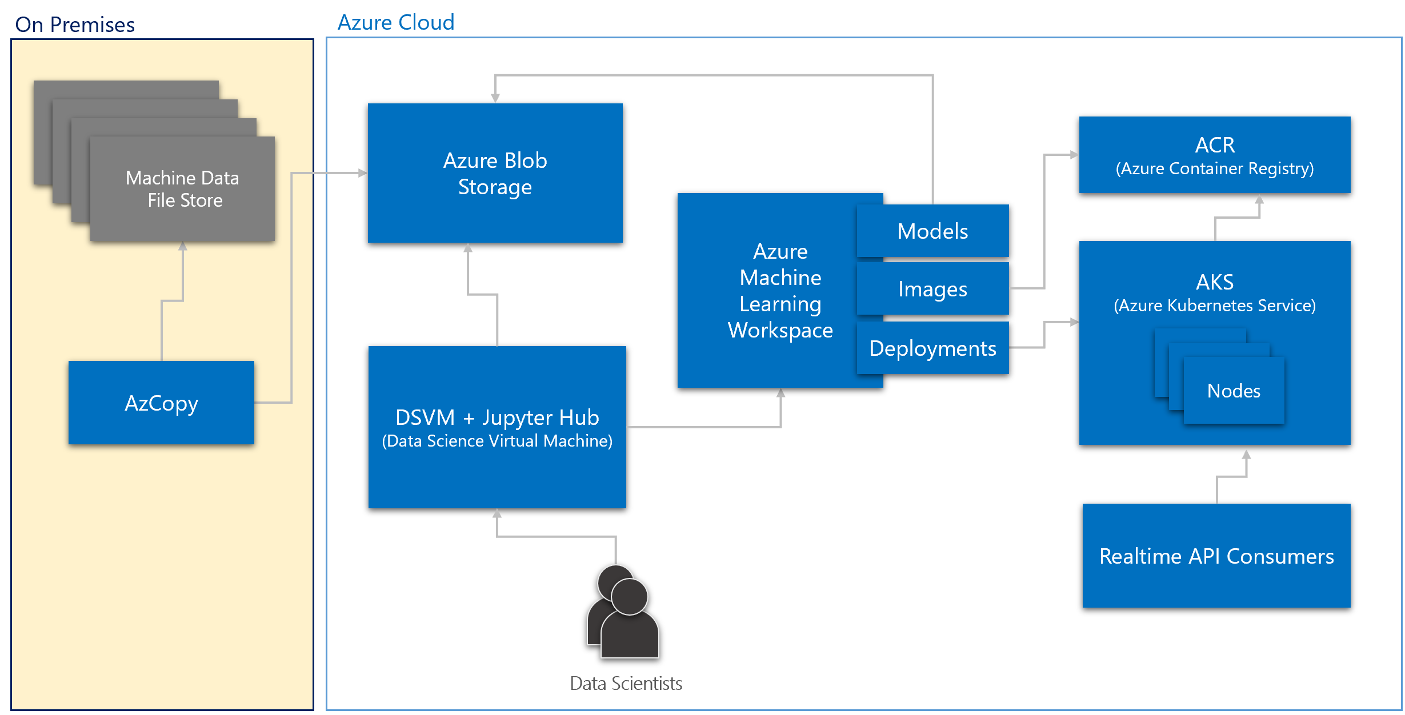
Task: Select the Nodes box inside AKS
Action: tap(1234, 391)
